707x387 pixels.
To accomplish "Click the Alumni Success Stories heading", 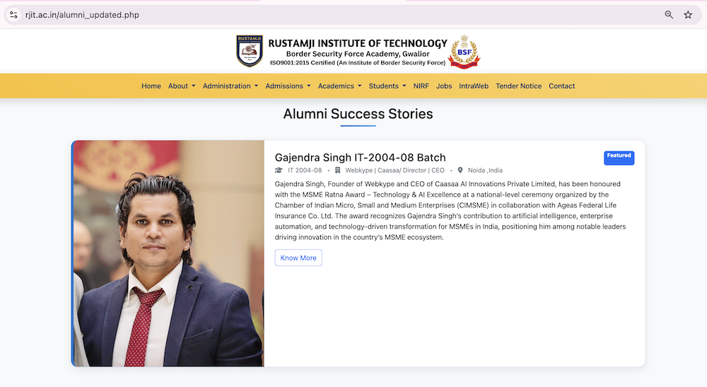I will 358,114.
